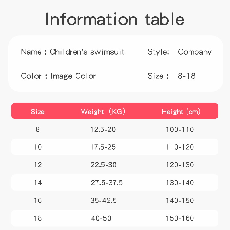Screen dimensions: 230x230
Task: Select the size 14 row label
Action: (38, 183)
